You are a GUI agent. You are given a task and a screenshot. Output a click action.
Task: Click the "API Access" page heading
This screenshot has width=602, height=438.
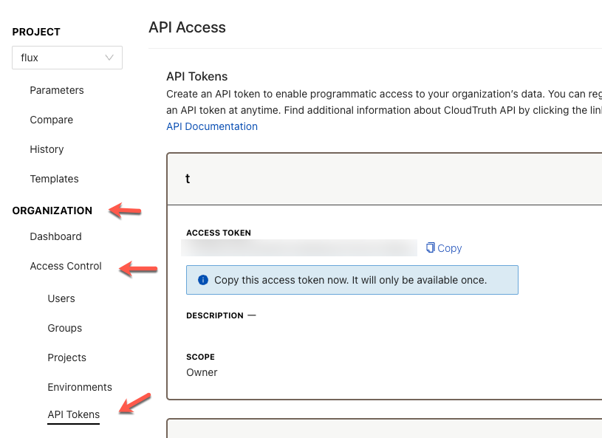(x=188, y=27)
